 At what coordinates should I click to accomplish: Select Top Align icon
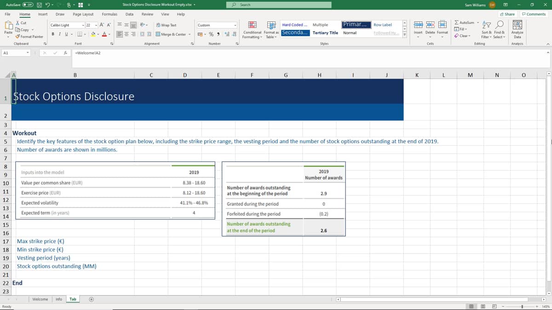point(119,25)
